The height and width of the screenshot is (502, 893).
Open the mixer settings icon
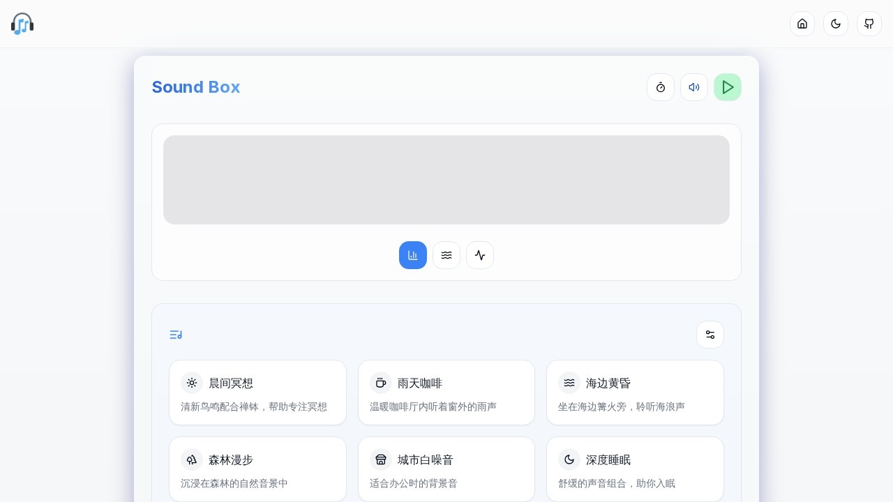point(710,335)
